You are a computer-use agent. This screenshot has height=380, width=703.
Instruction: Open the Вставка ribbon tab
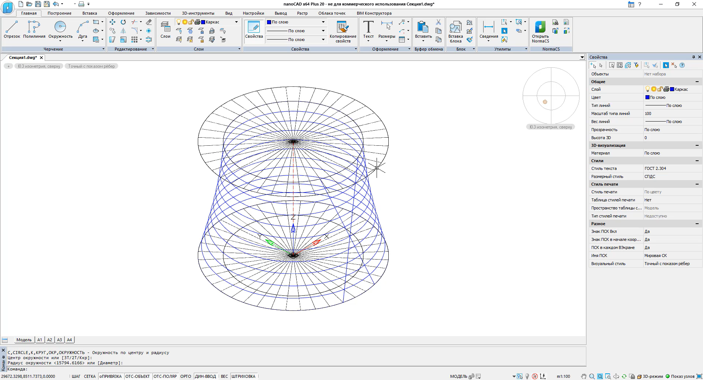point(90,13)
